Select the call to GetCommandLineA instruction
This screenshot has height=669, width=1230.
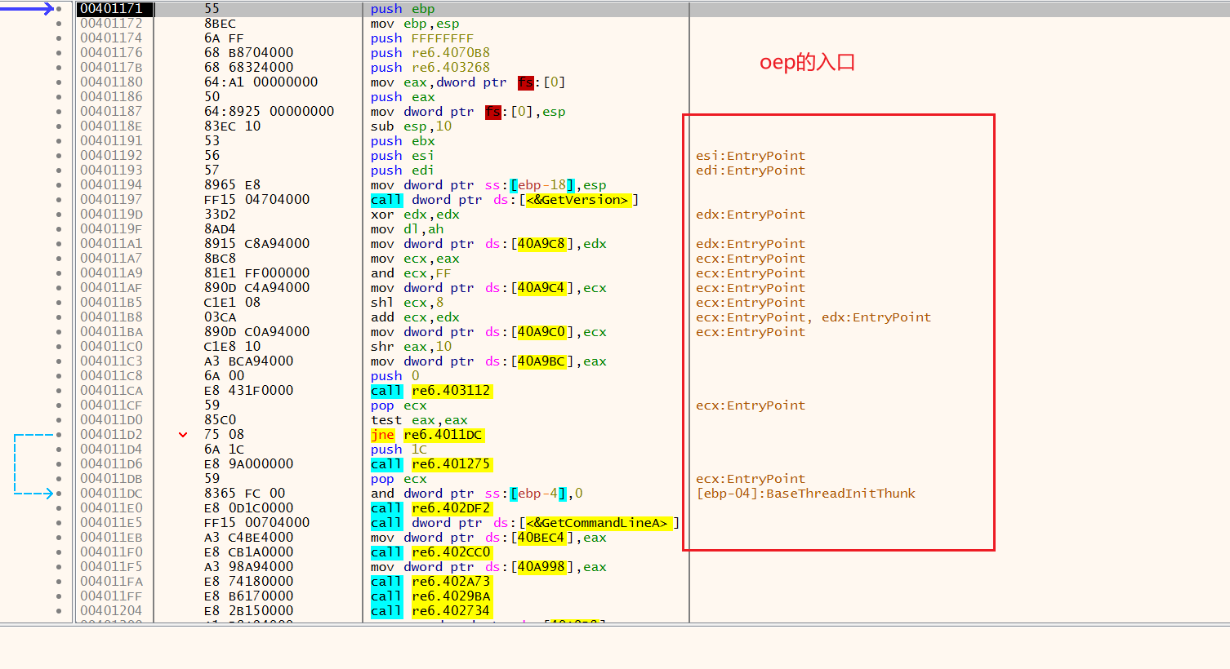coord(524,523)
